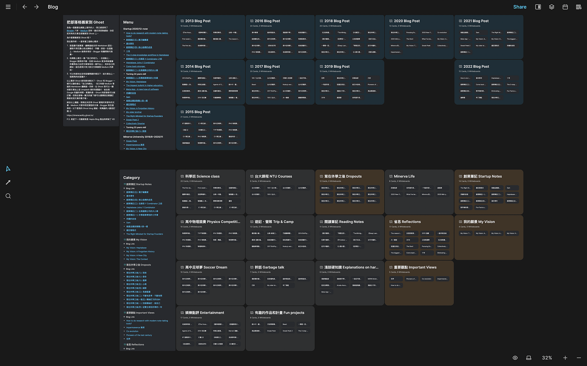Open the search magnifier tool

coord(8,196)
